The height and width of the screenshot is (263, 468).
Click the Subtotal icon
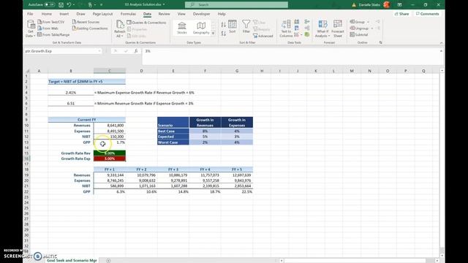(359, 34)
